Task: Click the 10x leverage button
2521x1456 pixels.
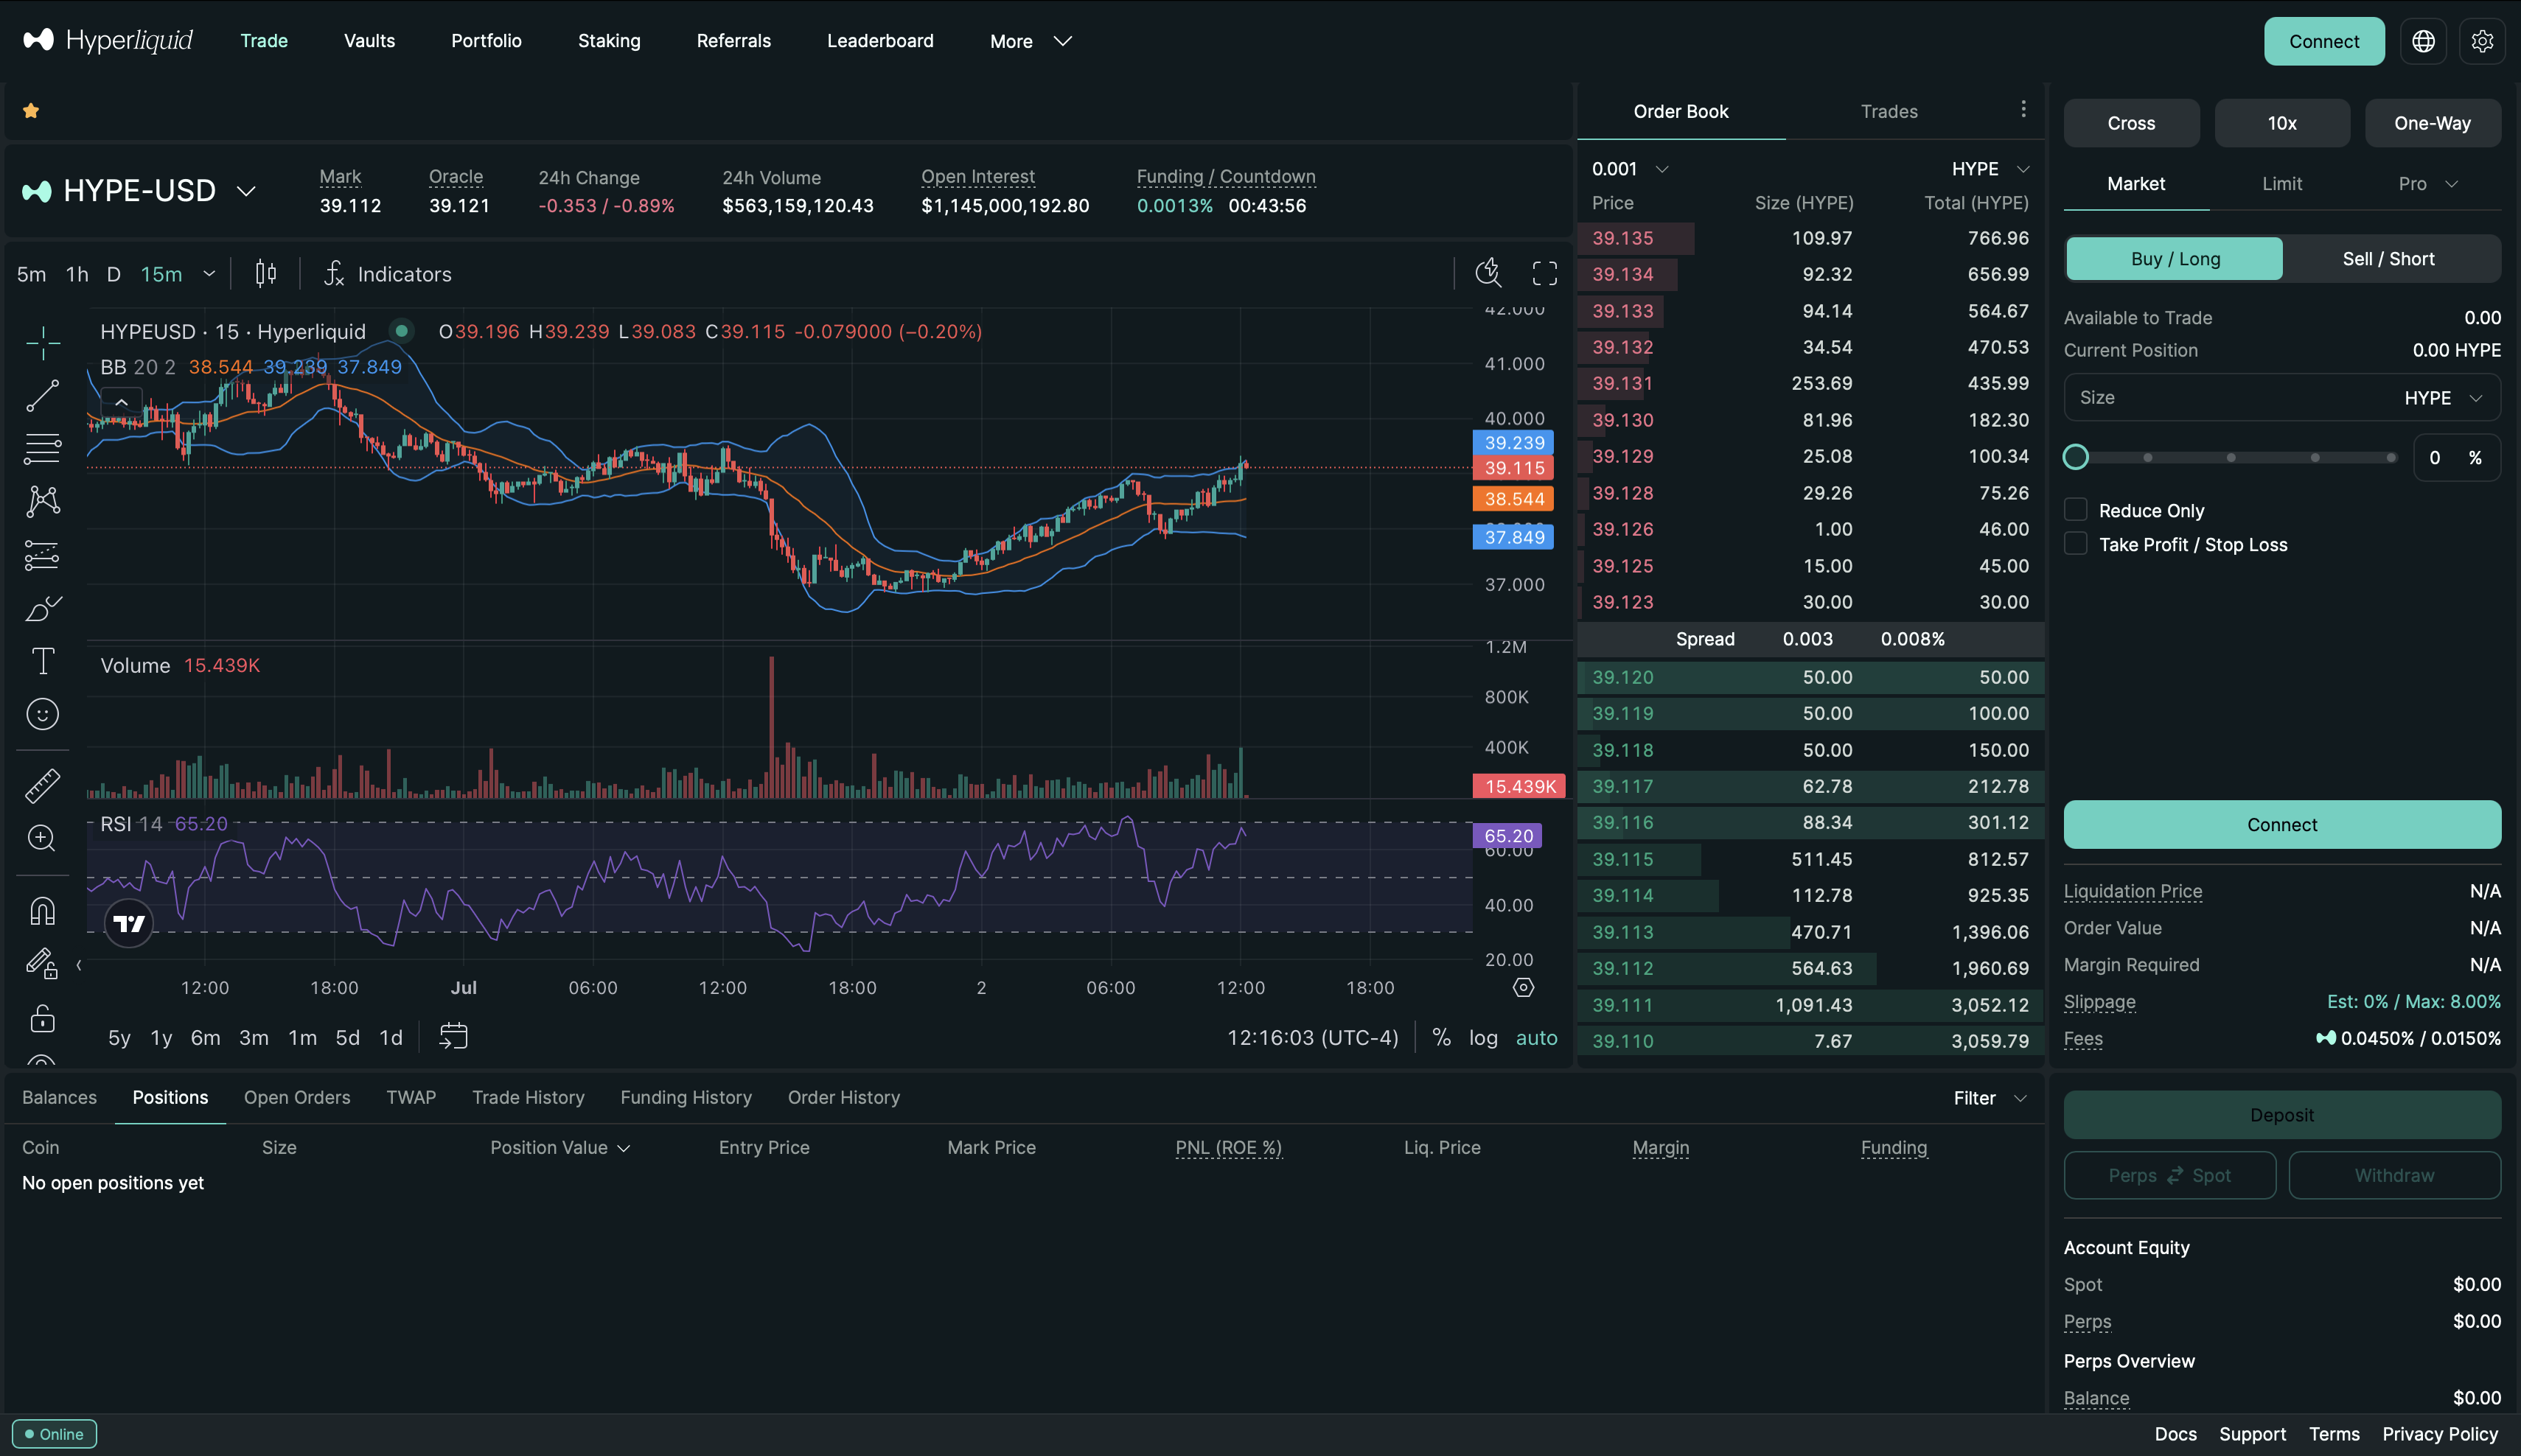Action: [2281, 123]
